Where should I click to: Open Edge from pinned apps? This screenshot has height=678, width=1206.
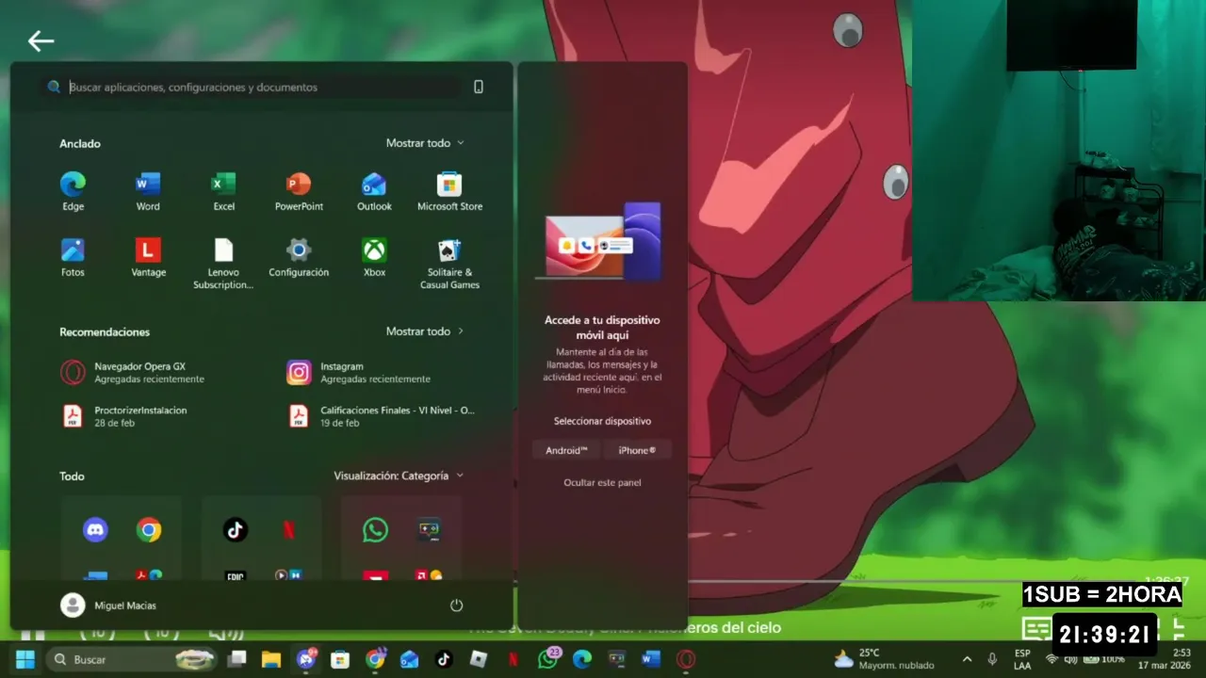coord(73,191)
